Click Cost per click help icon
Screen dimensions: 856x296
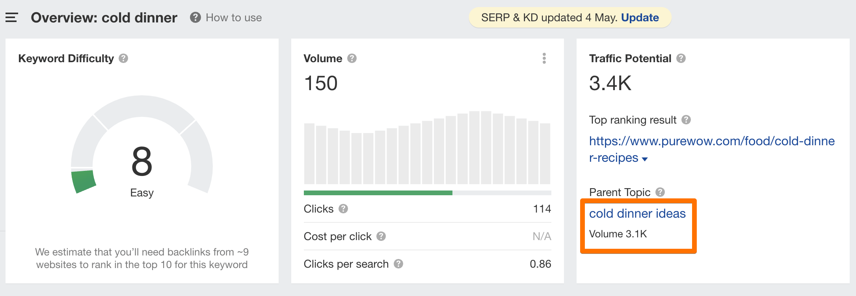(x=381, y=236)
